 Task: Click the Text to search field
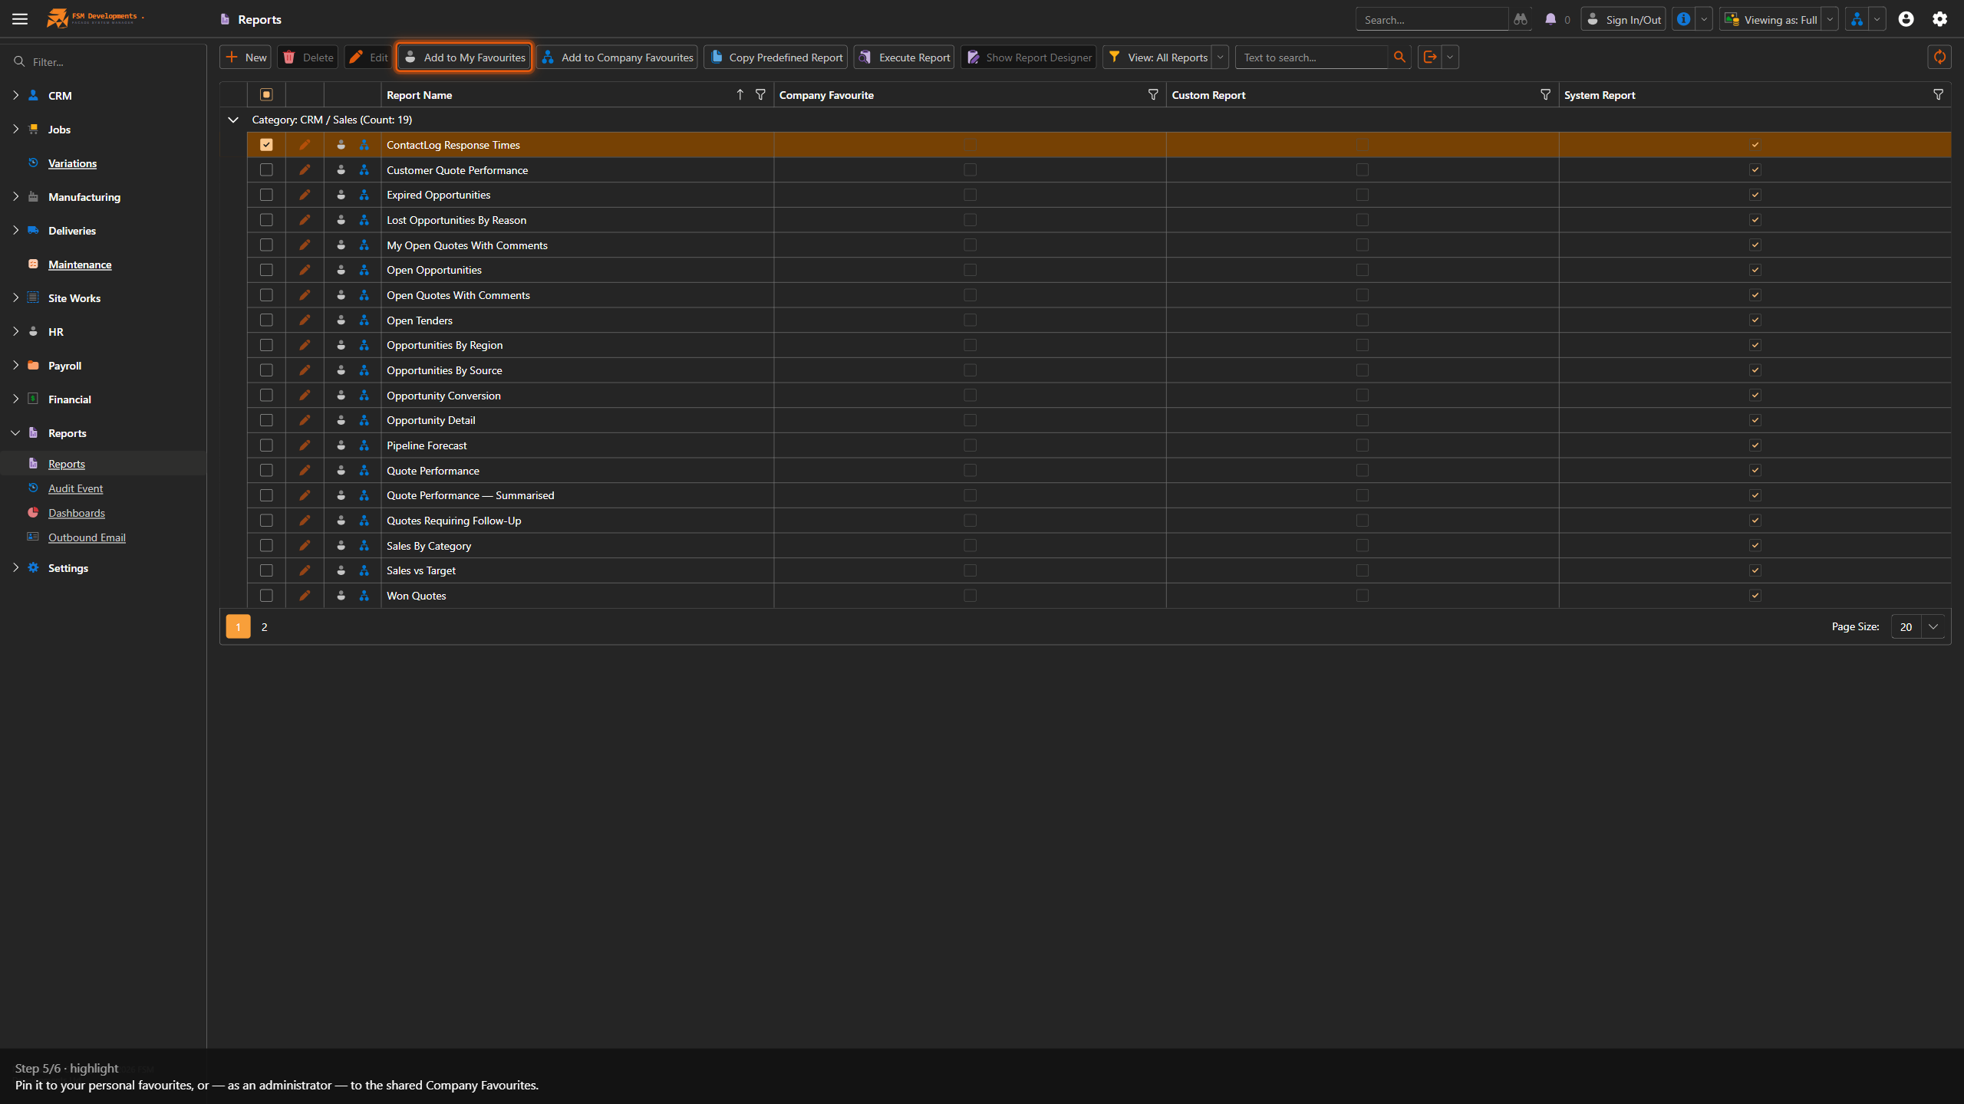[1311, 57]
